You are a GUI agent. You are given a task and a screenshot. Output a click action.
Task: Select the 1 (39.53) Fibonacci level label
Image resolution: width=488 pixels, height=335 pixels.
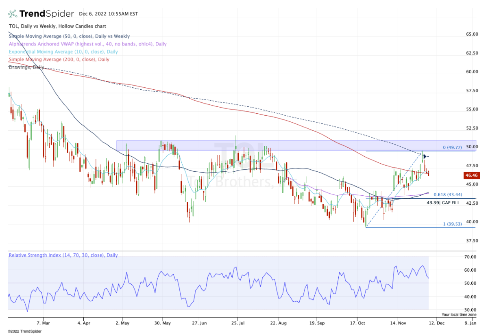452,223
